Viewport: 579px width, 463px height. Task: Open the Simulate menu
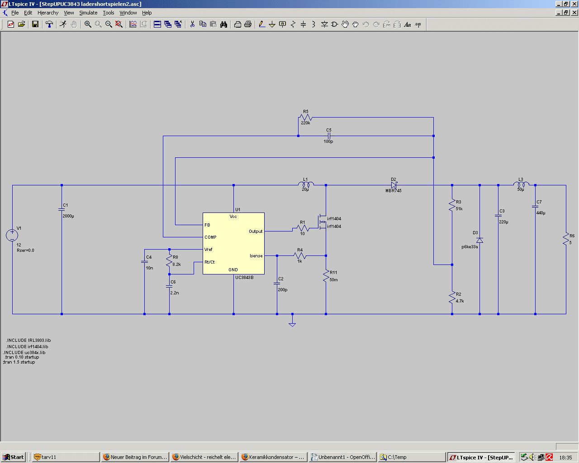[x=88, y=13]
